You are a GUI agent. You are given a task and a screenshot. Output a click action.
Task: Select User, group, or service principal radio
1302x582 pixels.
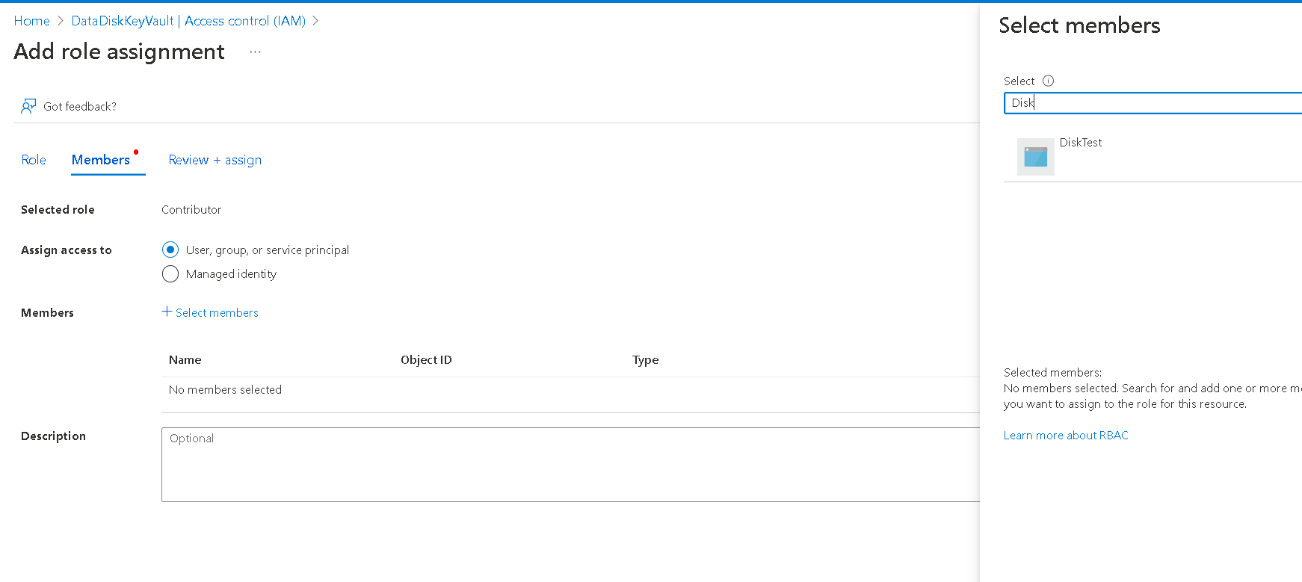pos(170,250)
